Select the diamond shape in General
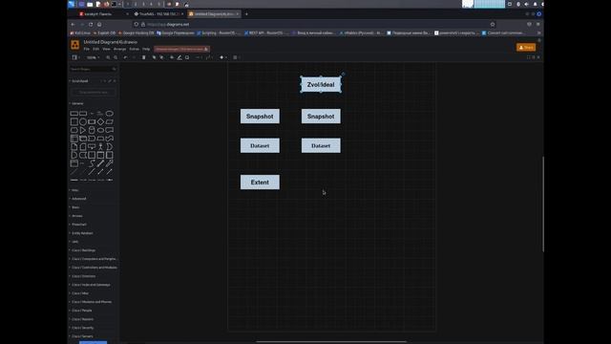 click(100, 121)
